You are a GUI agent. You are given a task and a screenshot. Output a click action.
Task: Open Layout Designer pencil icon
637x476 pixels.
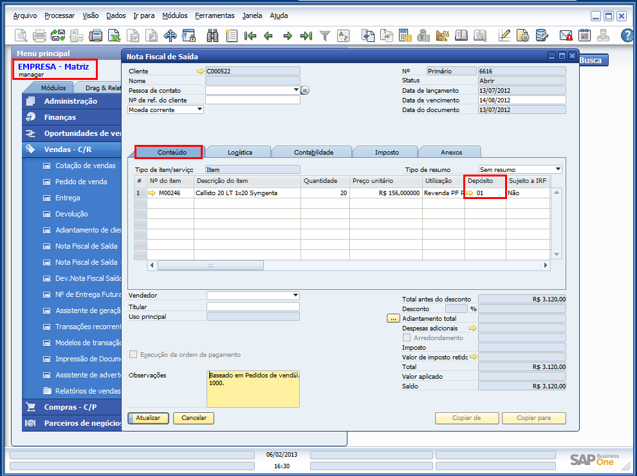504,36
